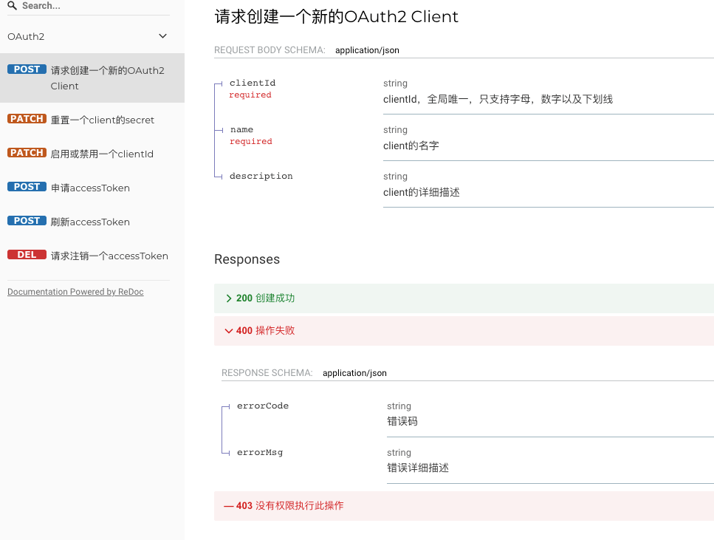Select 启用或禁用一个clientId in sidebar
Screen dimensions: 714x540
pyautogui.click(x=92, y=154)
